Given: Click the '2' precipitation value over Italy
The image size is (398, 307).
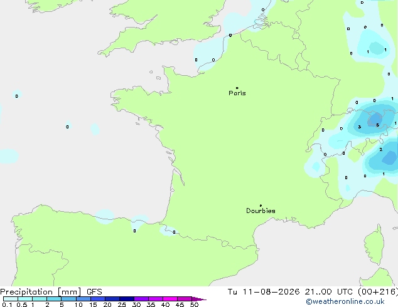Looking at the screenshot, I should [381, 150].
